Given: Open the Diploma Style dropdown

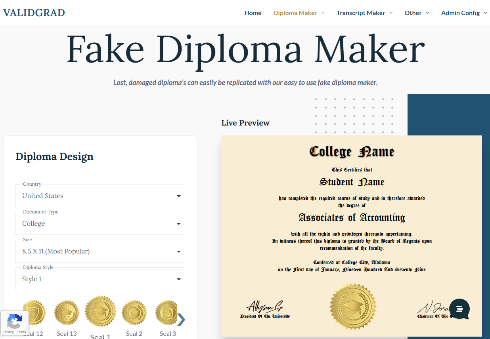Looking at the screenshot, I should click(100, 279).
